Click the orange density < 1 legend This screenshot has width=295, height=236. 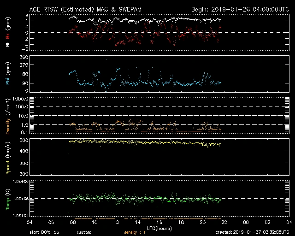point(134,232)
